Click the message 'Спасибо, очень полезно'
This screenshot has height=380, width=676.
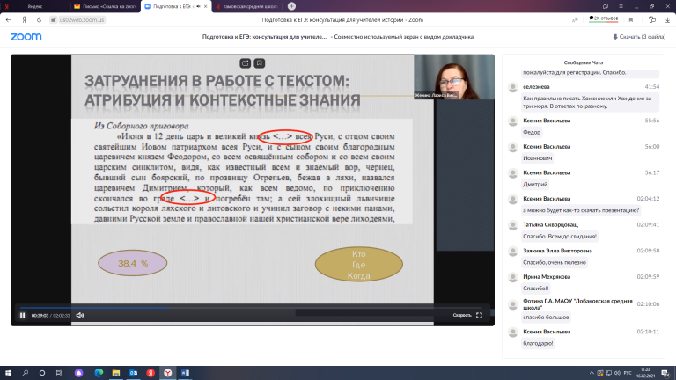pos(555,262)
